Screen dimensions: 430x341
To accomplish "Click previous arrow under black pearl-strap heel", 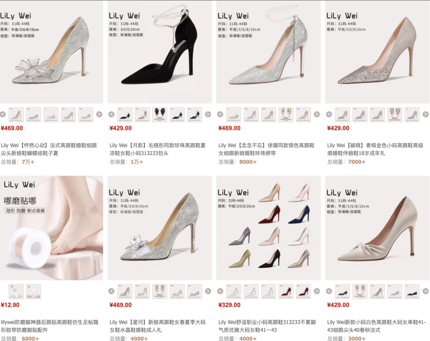I will 111,114.
